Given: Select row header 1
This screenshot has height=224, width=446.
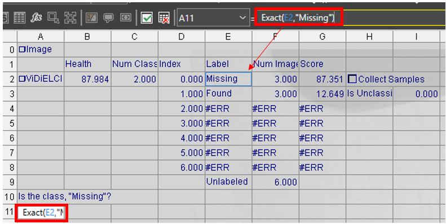Looking at the screenshot, I should pyautogui.click(x=10, y=65).
